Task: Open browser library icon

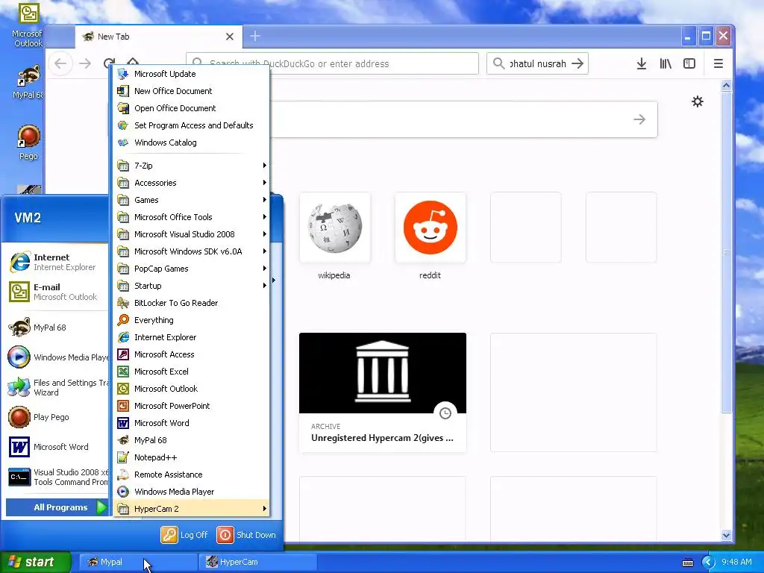Action: [666, 63]
